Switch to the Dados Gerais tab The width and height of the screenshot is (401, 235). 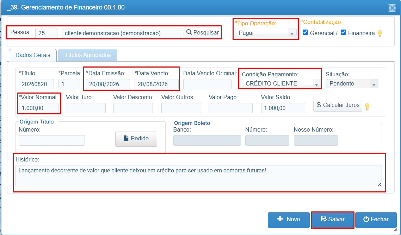[x=33, y=55]
